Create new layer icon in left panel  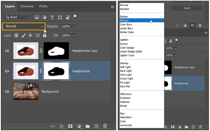click(x=96, y=126)
